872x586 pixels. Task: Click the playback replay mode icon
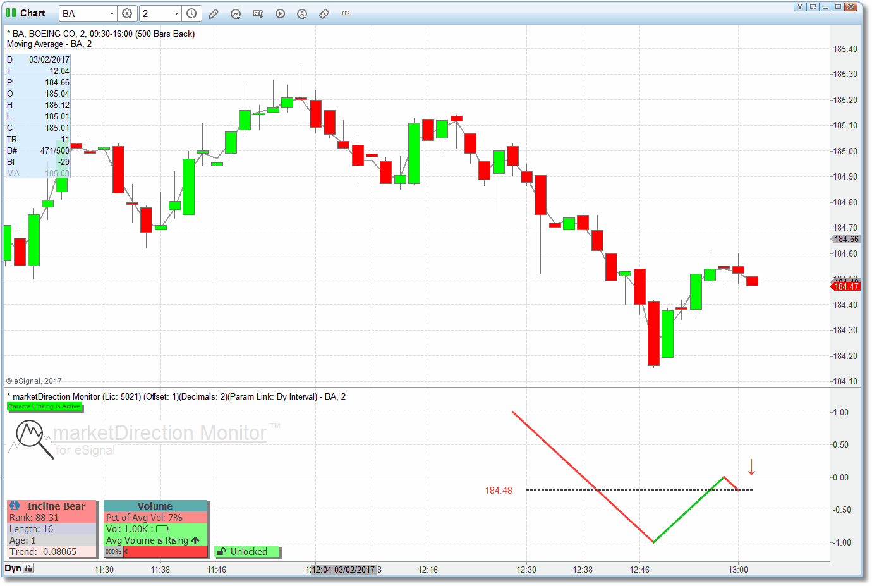pyautogui.click(x=280, y=13)
